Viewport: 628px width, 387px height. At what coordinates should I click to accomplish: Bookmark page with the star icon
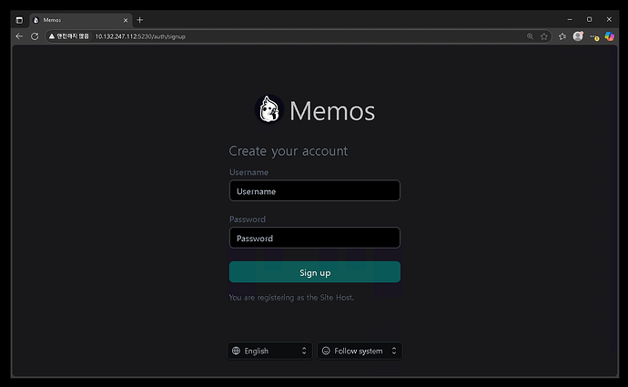[544, 36]
